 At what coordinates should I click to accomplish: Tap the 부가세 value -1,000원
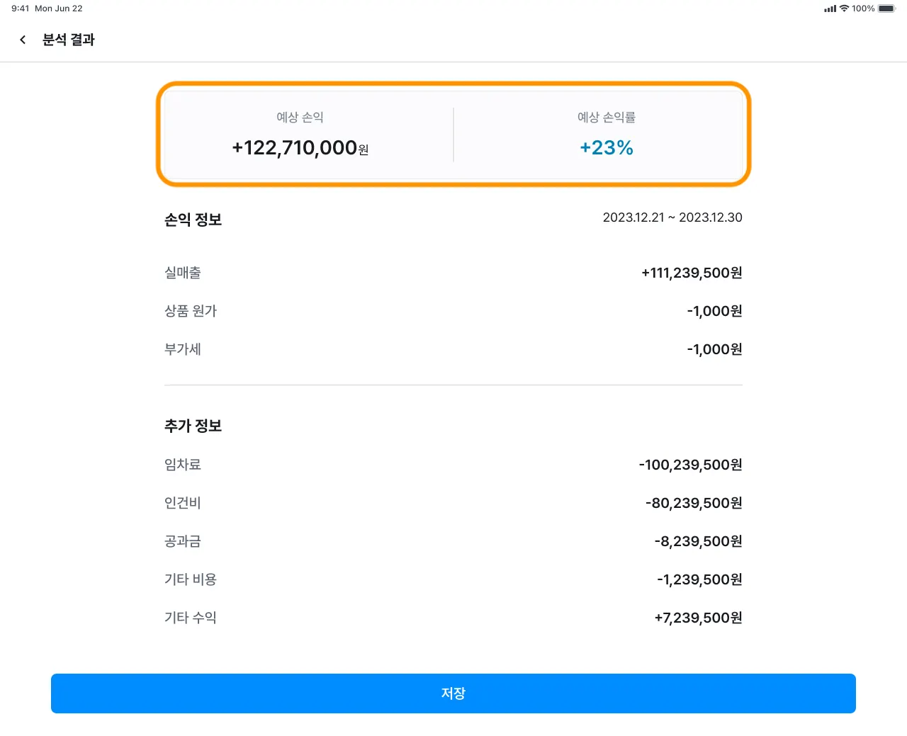click(714, 349)
